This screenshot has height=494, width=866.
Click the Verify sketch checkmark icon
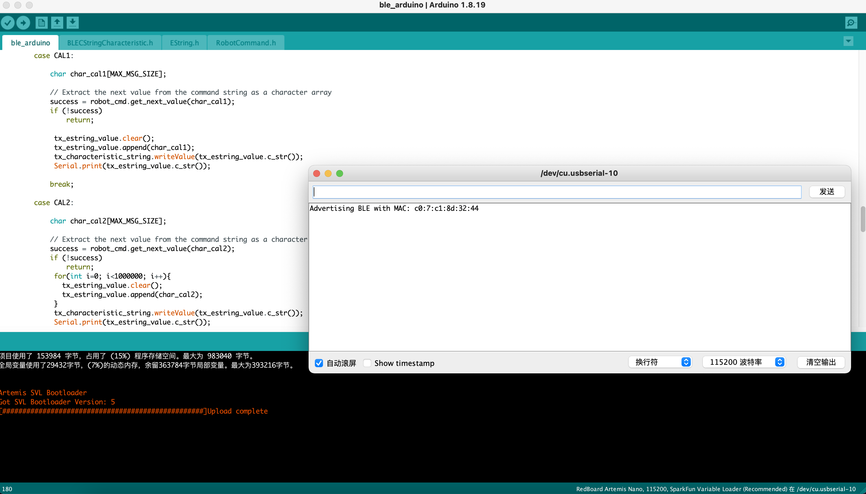click(8, 23)
